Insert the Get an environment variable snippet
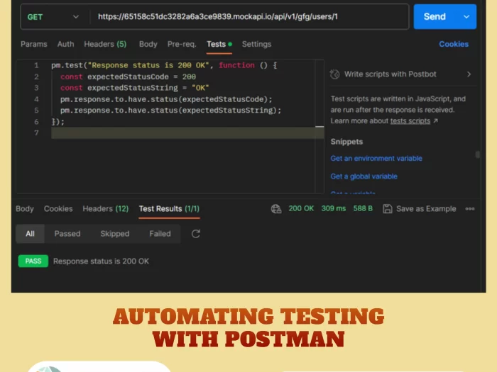This screenshot has height=372, width=497. coord(376,159)
